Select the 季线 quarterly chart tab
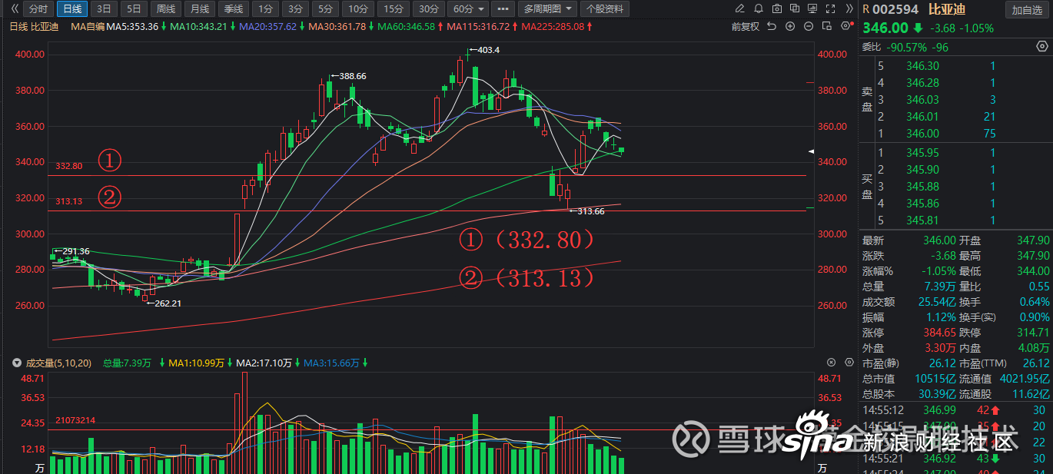The width and height of the screenshot is (1053, 474). click(x=233, y=9)
